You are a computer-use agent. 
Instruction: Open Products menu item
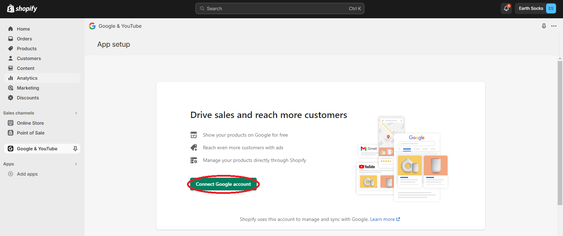click(42, 48)
